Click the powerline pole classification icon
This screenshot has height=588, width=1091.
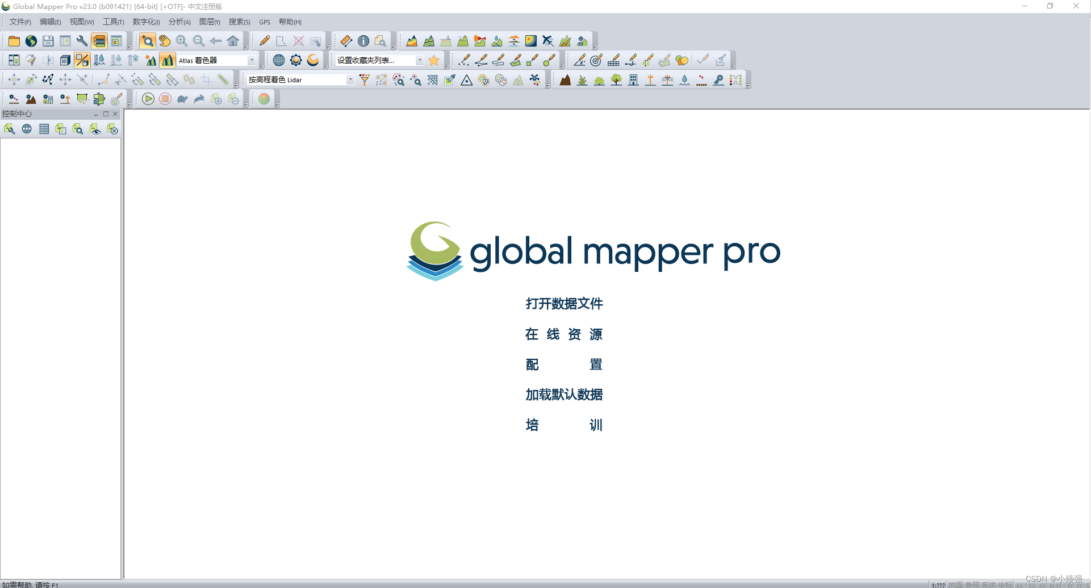point(650,80)
